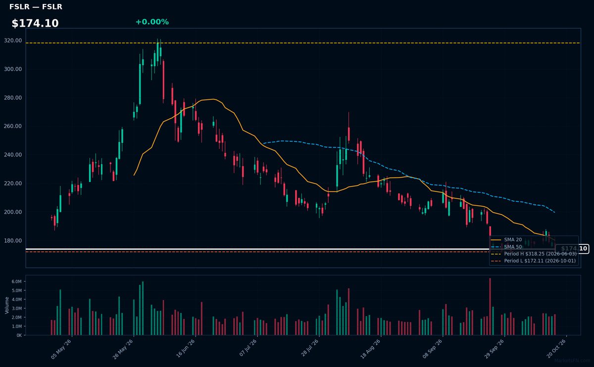Image resolution: width=594 pixels, height=367 pixels.
Task: Select the 1.0M volume axis label
Action: (16, 326)
